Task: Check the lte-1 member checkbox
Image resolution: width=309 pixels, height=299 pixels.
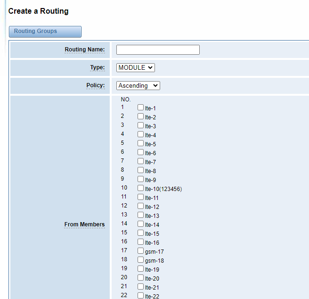Action: [x=140, y=108]
